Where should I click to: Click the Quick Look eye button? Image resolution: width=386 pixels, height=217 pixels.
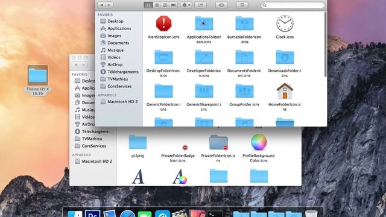(221, 5)
